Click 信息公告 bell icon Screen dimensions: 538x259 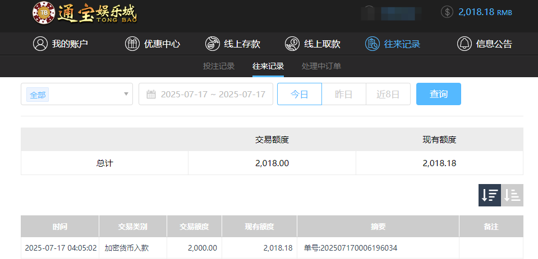pyautogui.click(x=464, y=44)
